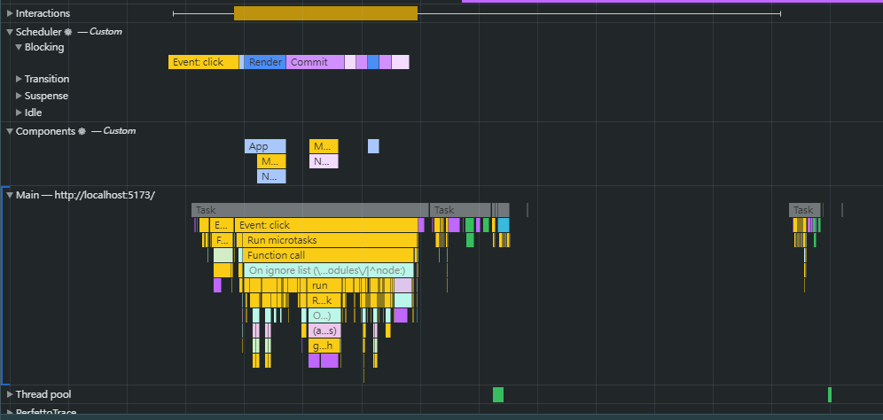Collapse the Components track
This screenshot has height=420, width=883.
point(10,131)
